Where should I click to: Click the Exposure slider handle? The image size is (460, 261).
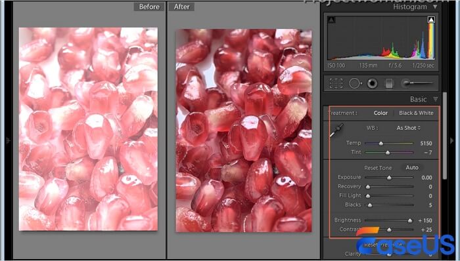[389, 178]
